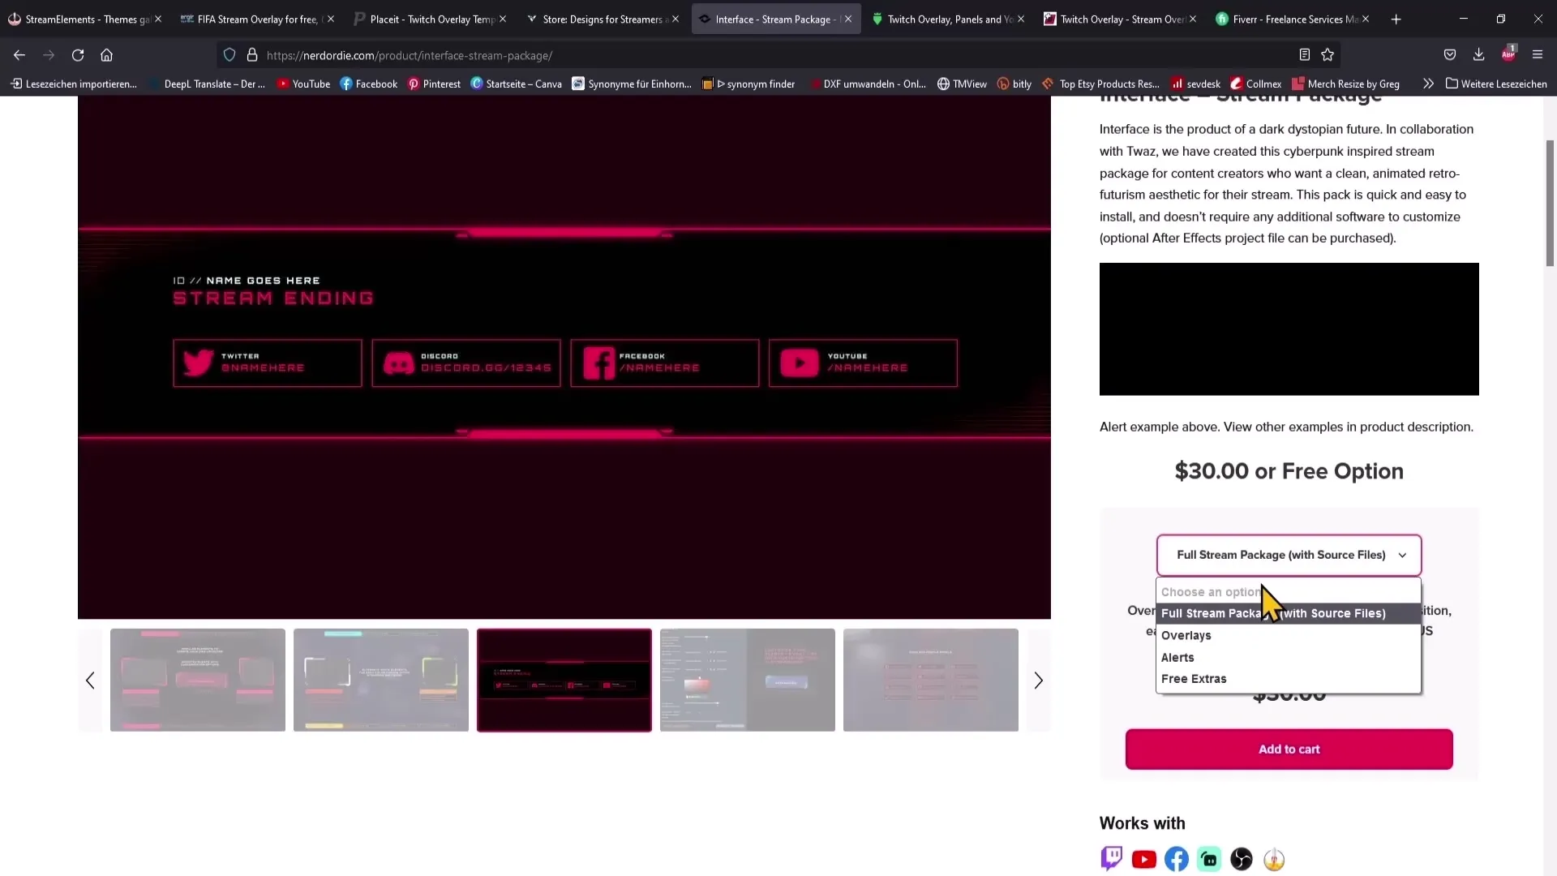
Task: Add the package to cart
Action: click(x=1289, y=749)
